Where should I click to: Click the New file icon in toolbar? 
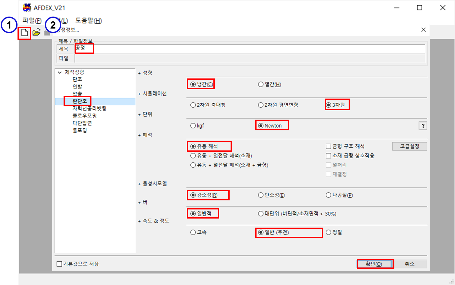[24, 32]
